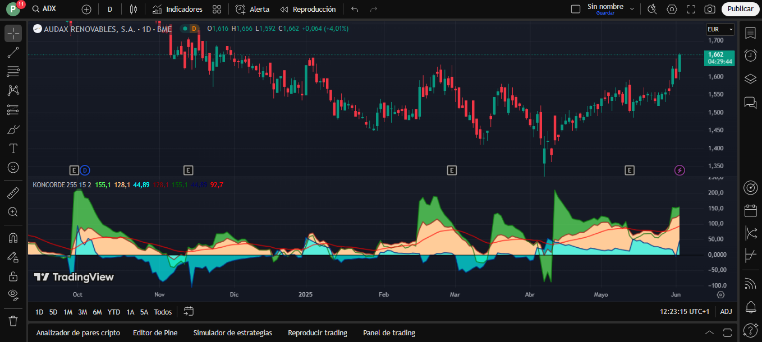Open indicator templates grid icon
This screenshot has width=762, height=342.
pos(217,9)
